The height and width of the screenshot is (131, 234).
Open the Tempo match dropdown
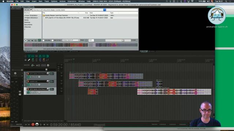point(71,40)
